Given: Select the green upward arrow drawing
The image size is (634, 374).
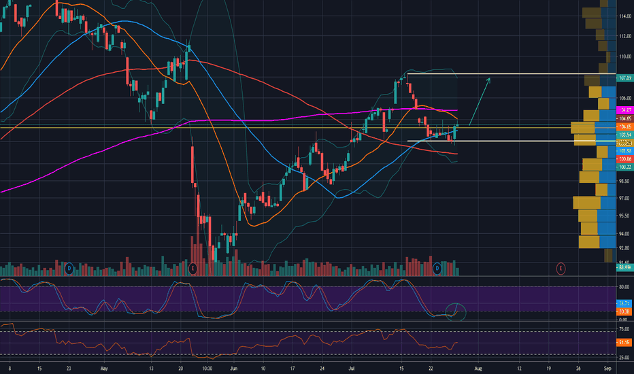Looking at the screenshot, I should point(480,101).
